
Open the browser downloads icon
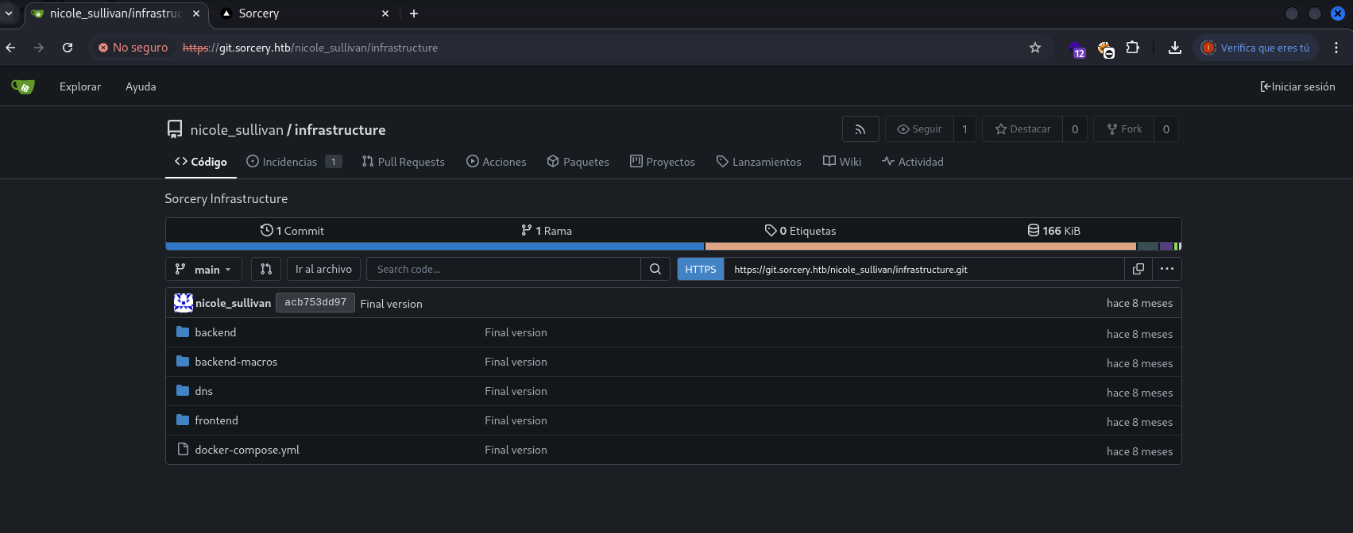[x=1174, y=48]
